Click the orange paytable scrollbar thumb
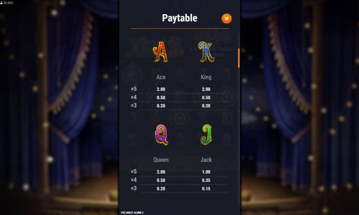Viewport: 359px width, 215px height. 239,58
